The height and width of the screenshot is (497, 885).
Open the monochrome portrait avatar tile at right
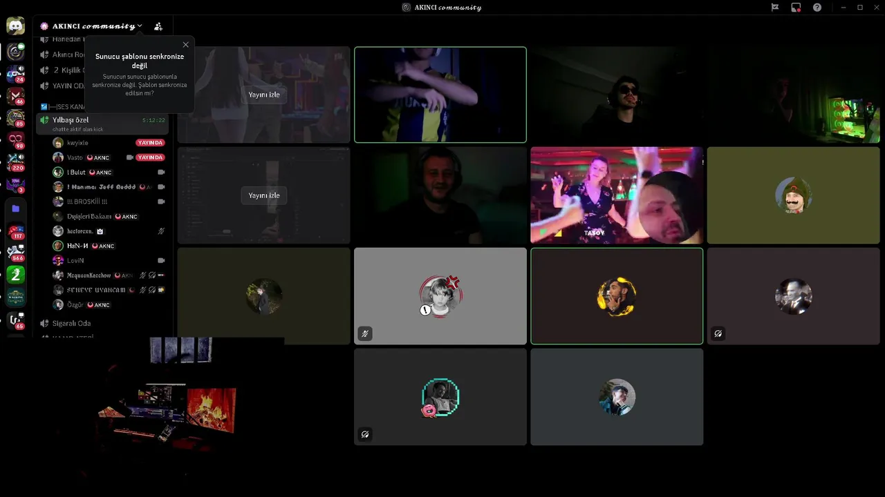click(794, 296)
